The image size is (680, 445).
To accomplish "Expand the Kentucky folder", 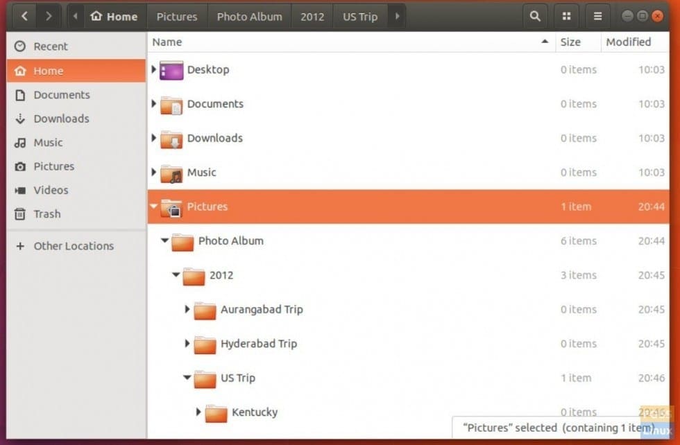I will (x=198, y=412).
